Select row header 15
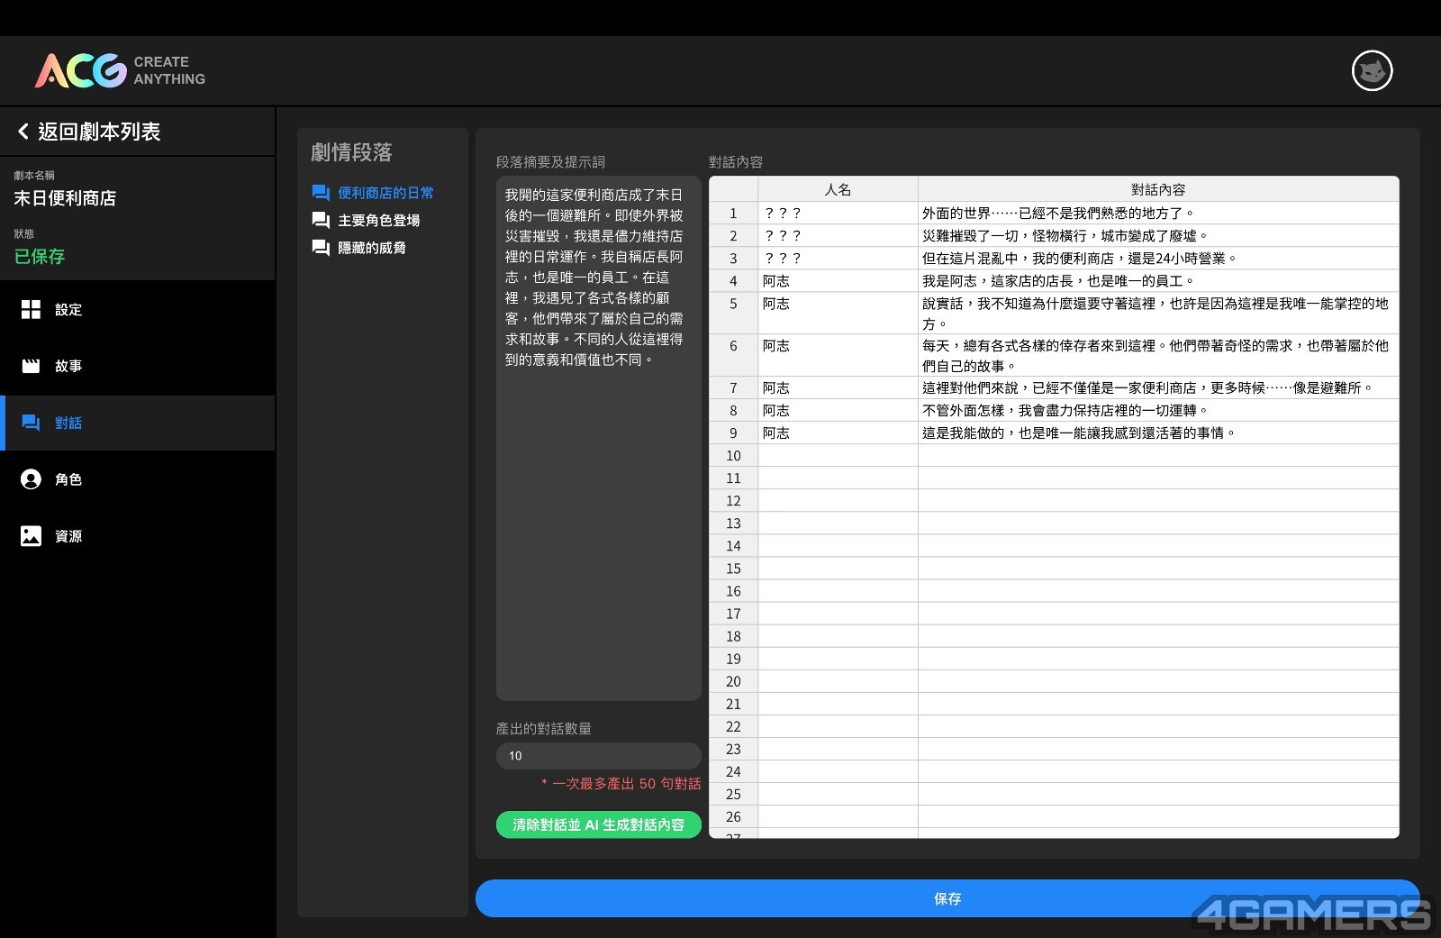The image size is (1441, 938). click(733, 569)
